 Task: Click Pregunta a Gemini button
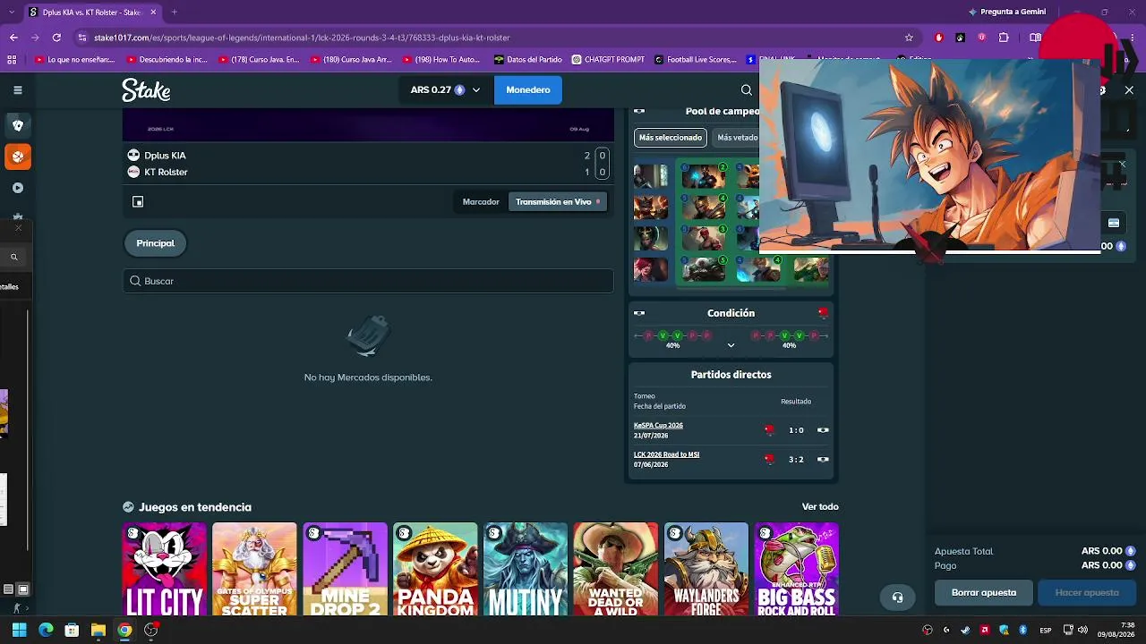1007,12
